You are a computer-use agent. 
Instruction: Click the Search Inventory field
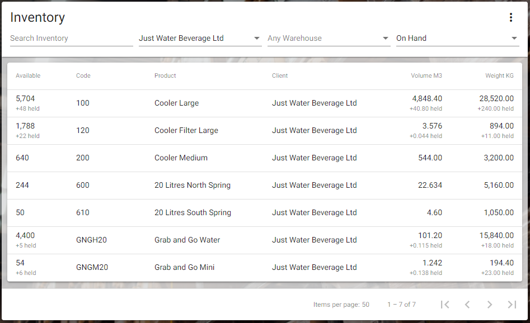(71, 38)
